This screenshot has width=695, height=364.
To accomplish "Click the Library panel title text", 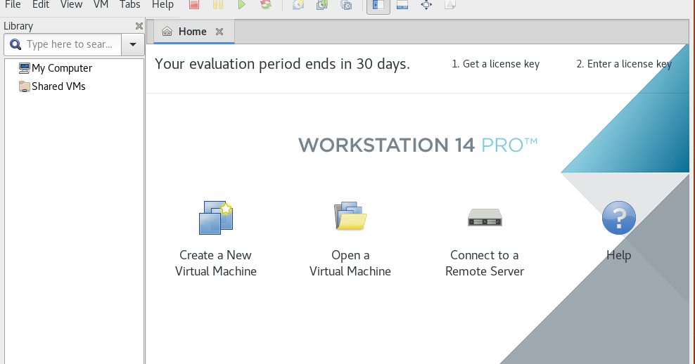I will point(18,26).
